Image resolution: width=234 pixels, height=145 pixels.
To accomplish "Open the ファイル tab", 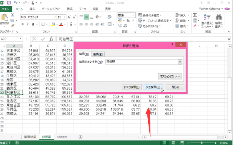I will click(x=5, y=9).
